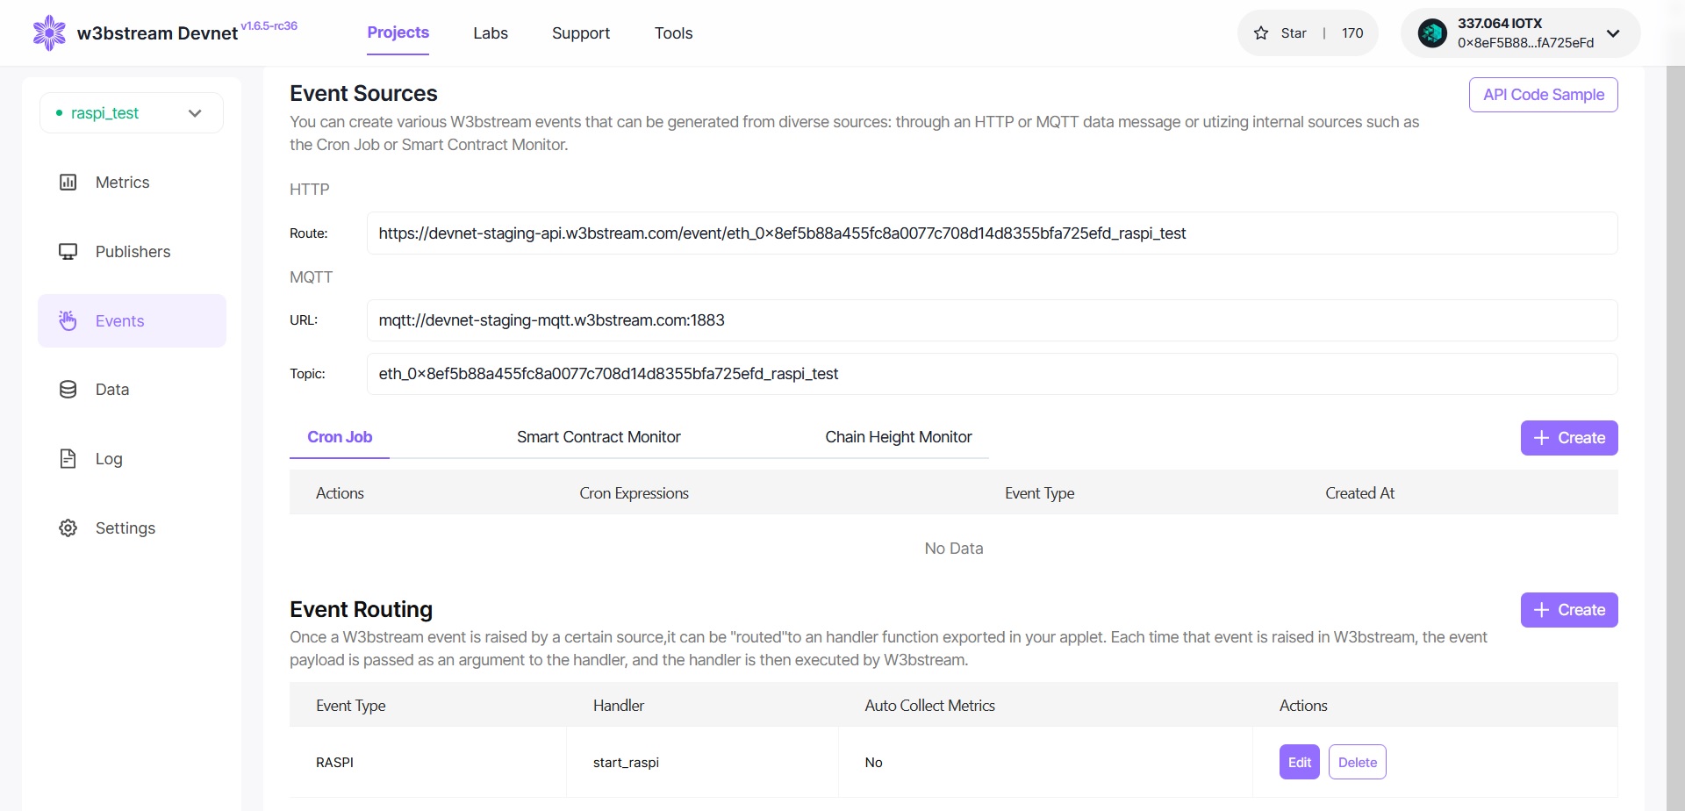The image size is (1685, 811).
Task: Click the w3bstream flower logo
Action: [49, 33]
